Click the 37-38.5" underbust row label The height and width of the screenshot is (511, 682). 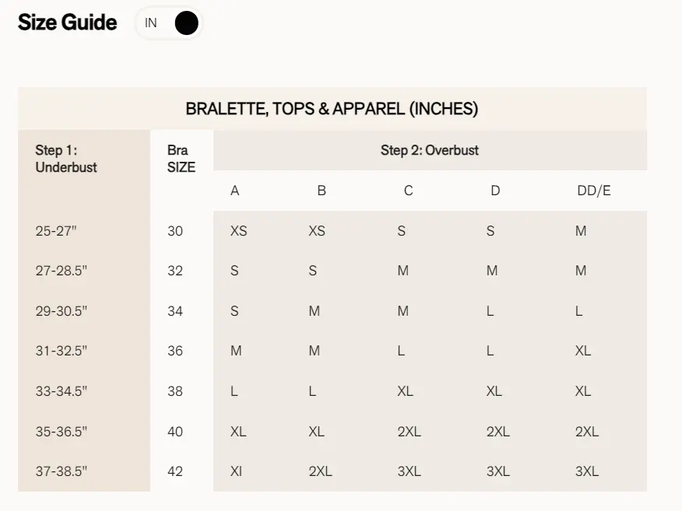pos(62,471)
